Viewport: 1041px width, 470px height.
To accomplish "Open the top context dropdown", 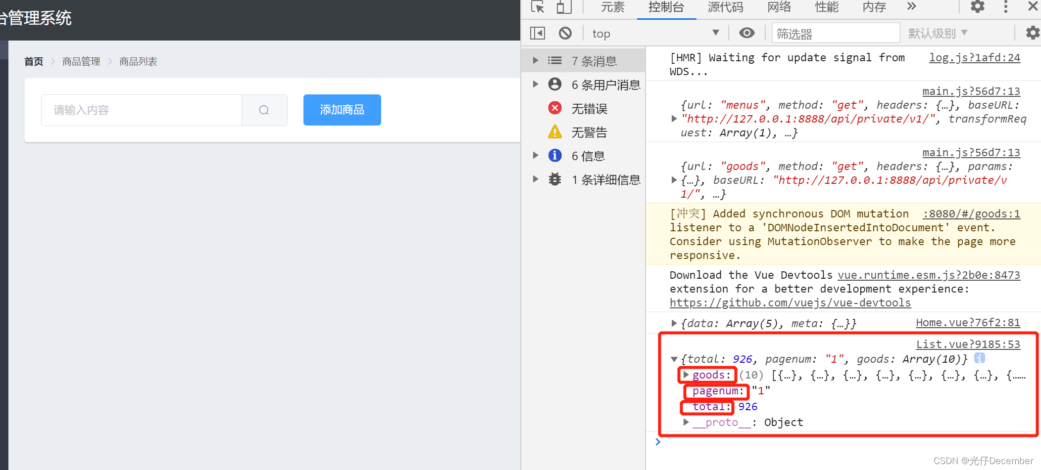I will pyautogui.click(x=655, y=33).
